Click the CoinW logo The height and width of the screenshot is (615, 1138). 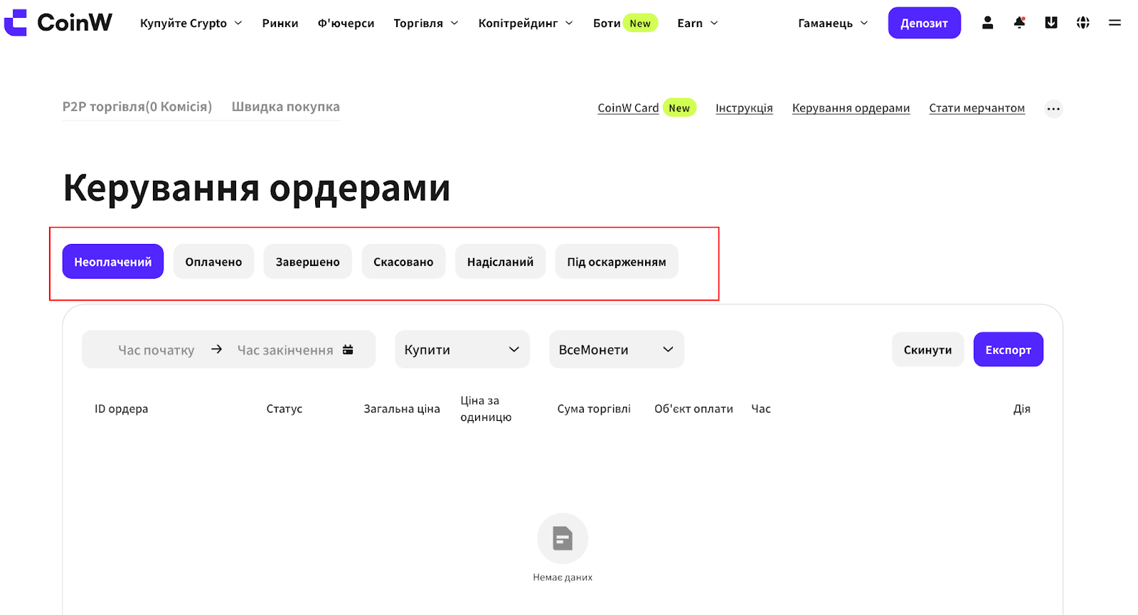coord(58,23)
